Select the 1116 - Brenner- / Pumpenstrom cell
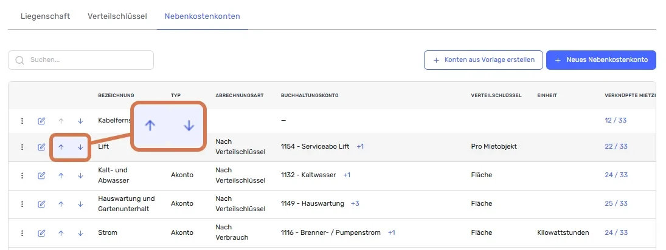666x250 pixels. (330, 232)
